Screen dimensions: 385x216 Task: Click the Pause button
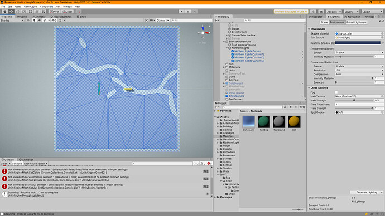[x=188, y=12]
